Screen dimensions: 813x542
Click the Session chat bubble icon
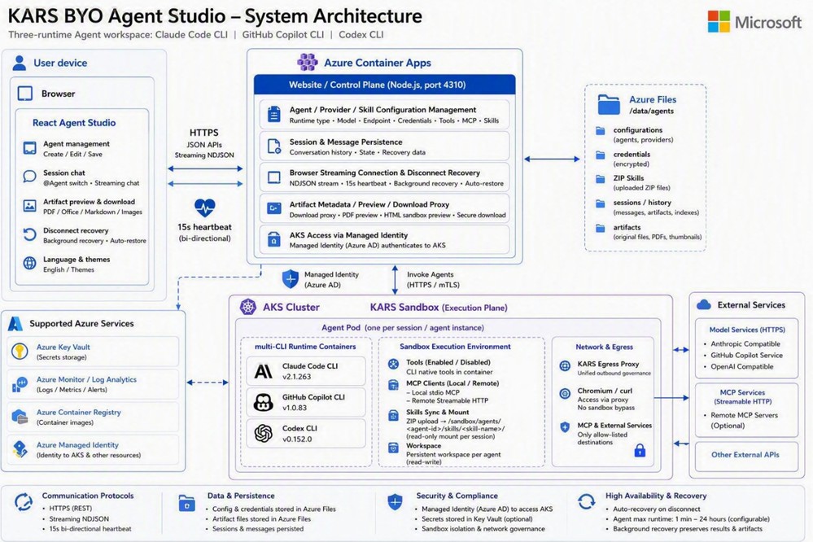coord(29,177)
